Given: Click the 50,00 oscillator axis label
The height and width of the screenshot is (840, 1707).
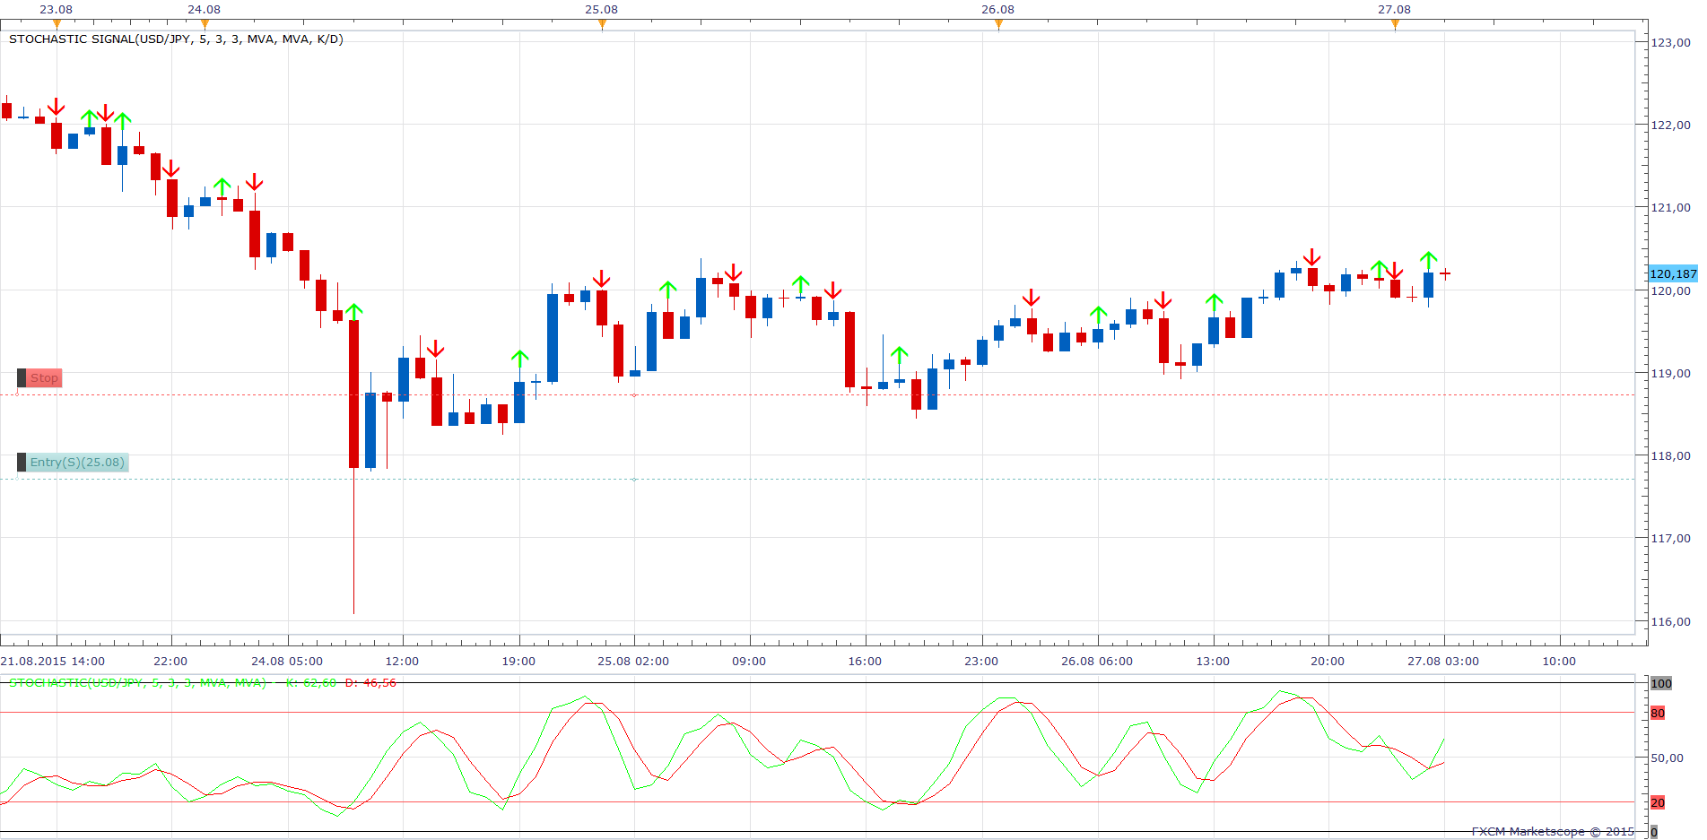Looking at the screenshot, I should click(x=1667, y=758).
